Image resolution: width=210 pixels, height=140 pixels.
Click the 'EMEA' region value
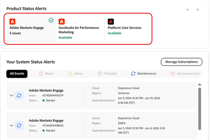(122, 123)
